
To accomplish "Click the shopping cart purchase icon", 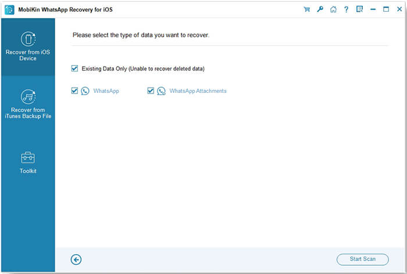I will coord(307,9).
